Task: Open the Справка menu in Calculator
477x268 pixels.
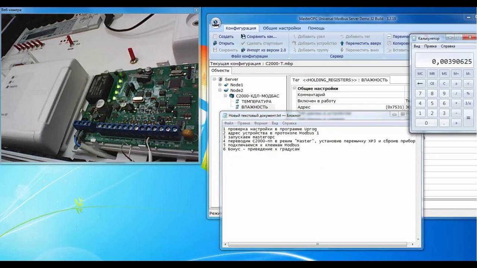Action: tap(448, 46)
